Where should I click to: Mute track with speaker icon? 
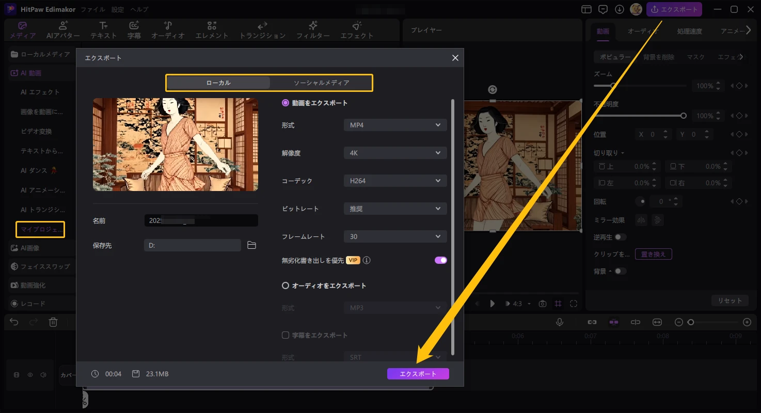(x=43, y=375)
